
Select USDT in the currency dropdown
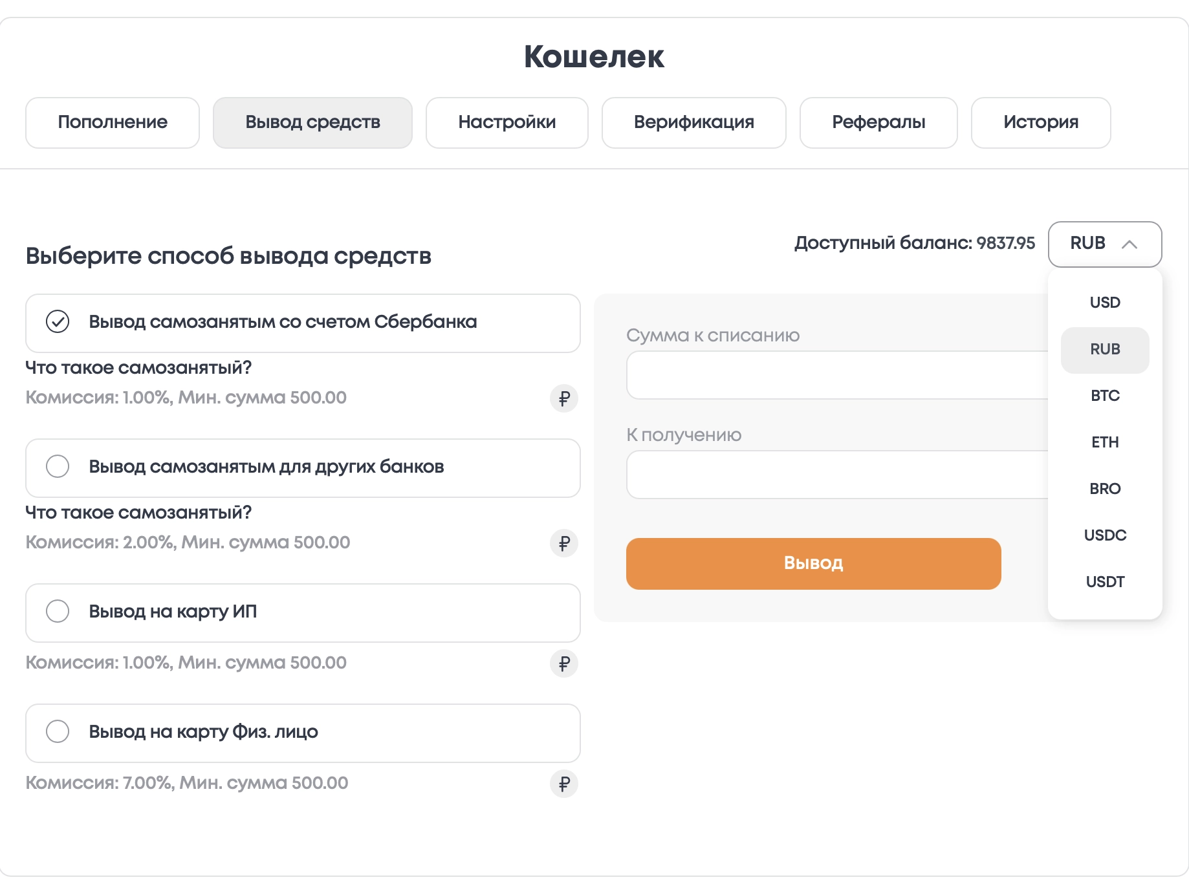pyautogui.click(x=1104, y=582)
